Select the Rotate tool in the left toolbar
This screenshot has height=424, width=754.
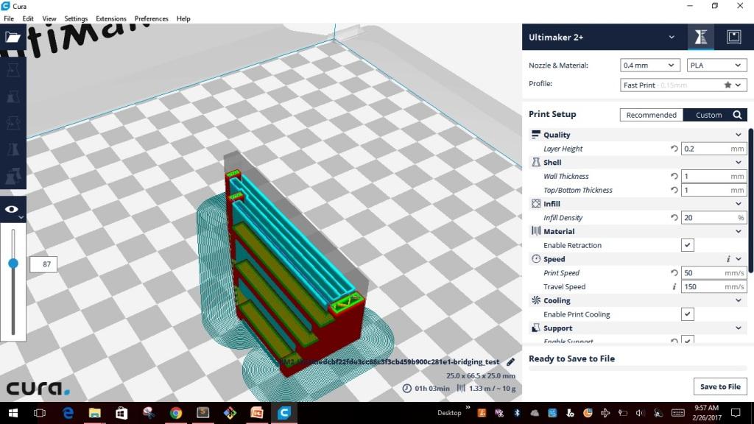click(x=13, y=123)
